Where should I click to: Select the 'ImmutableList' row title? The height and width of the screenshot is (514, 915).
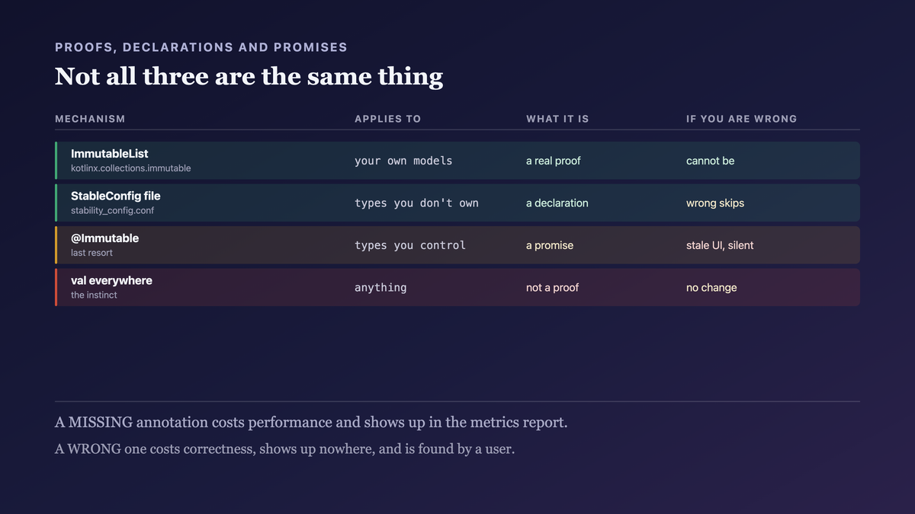(x=110, y=154)
